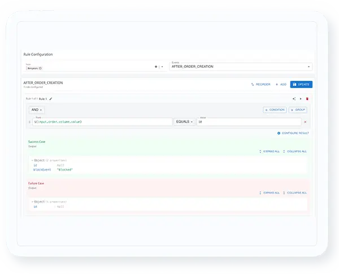This screenshot has height=274, width=339.
Task: Delete Rule 1 with the red trash icon
Action: click(307, 99)
